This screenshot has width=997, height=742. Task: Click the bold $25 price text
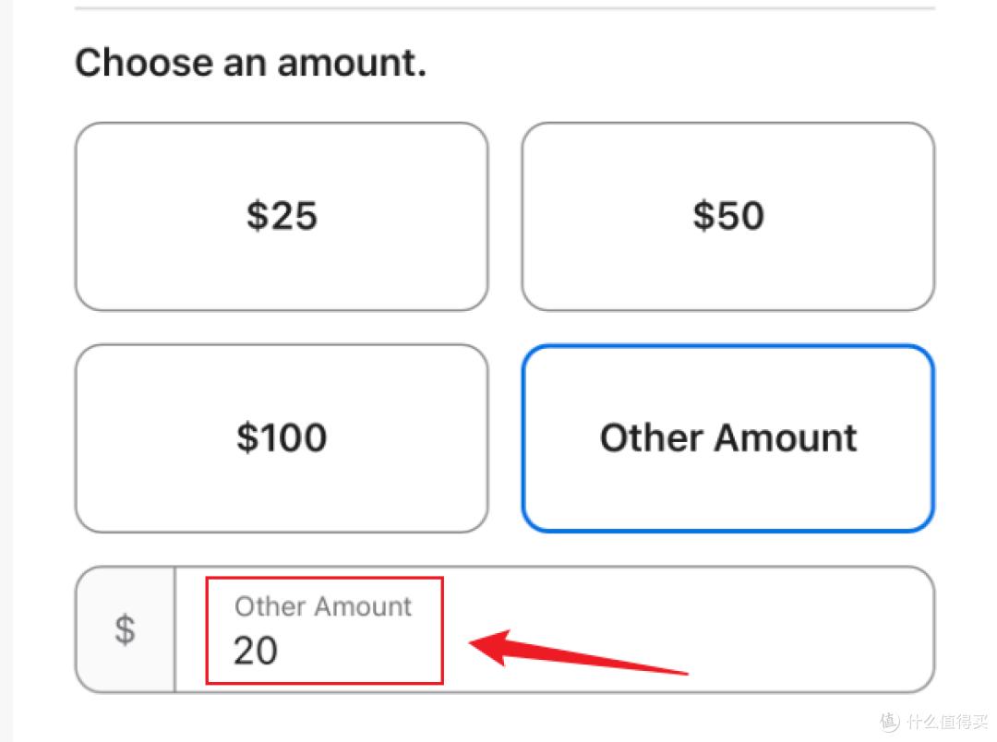[281, 216]
